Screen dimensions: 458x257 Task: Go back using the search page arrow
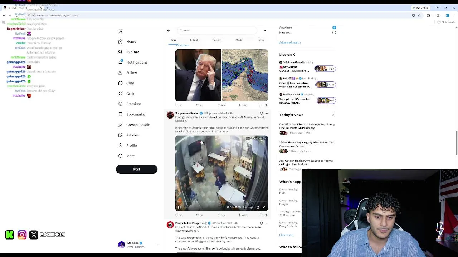[x=169, y=31]
